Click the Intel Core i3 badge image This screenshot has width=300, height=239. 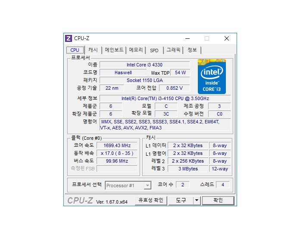point(212,77)
